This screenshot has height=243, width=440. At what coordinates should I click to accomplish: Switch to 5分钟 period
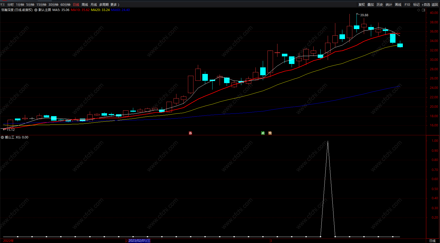coord(30,5)
